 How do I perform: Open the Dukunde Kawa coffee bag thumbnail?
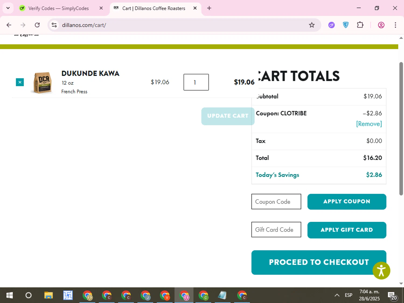point(43,82)
